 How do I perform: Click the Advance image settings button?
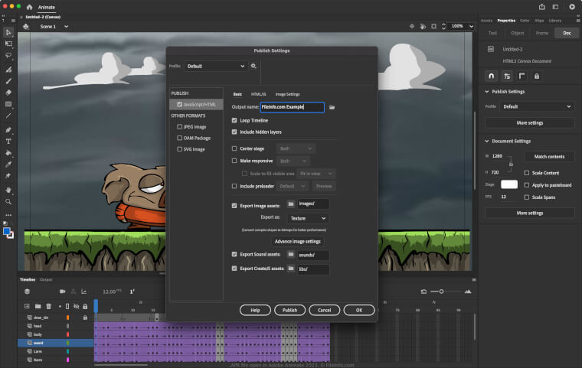click(297, 241)
